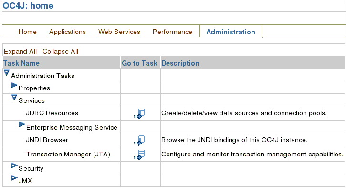Viewport: 346px width, 188px height.
Task: Expand the Properties node arrow
Action: (14, 85)
